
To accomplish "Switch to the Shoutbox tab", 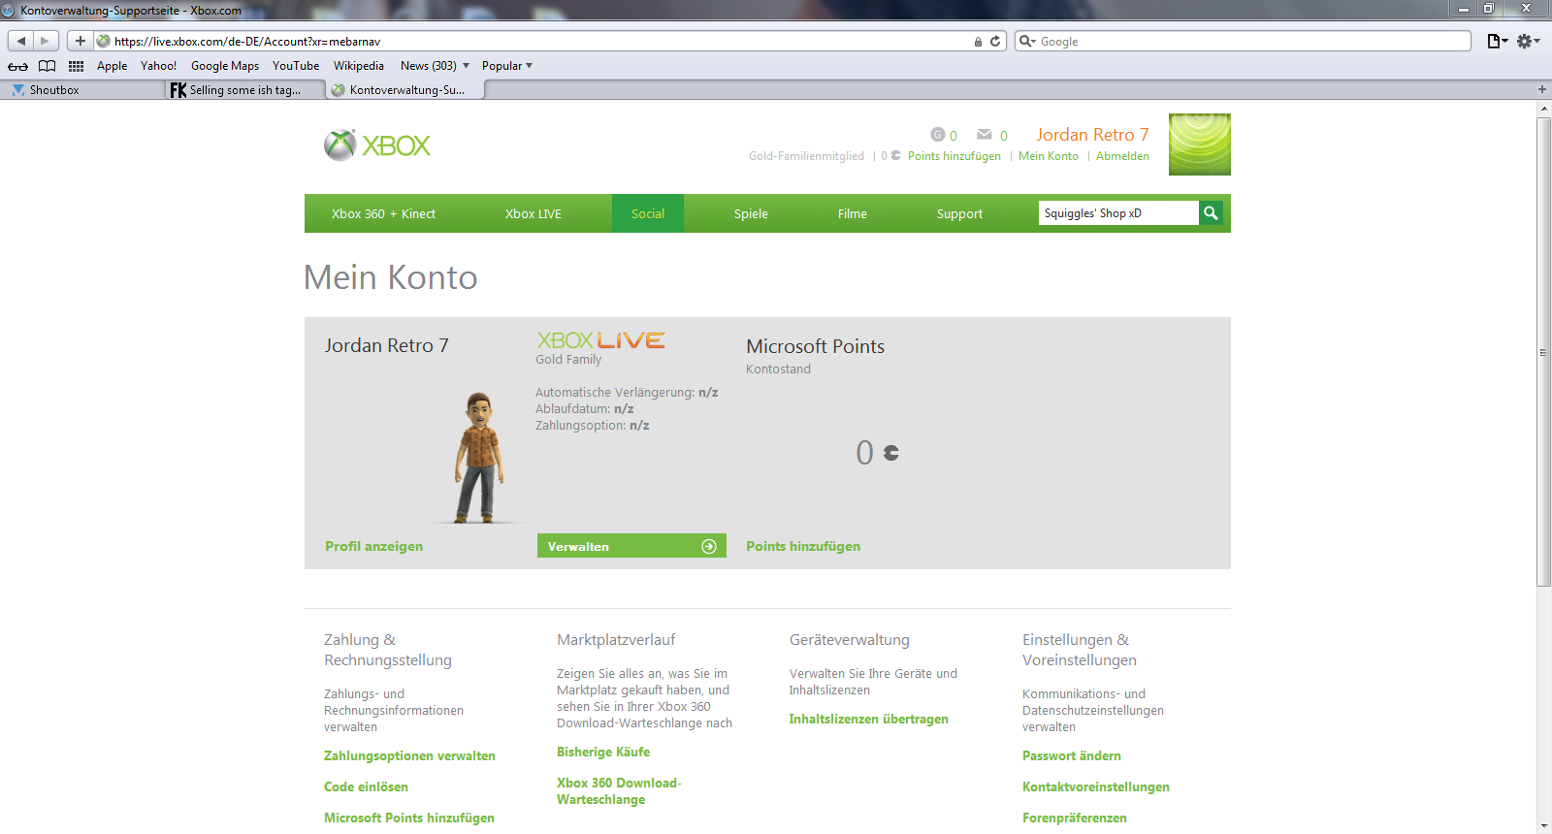I will [x=82, y=89].
